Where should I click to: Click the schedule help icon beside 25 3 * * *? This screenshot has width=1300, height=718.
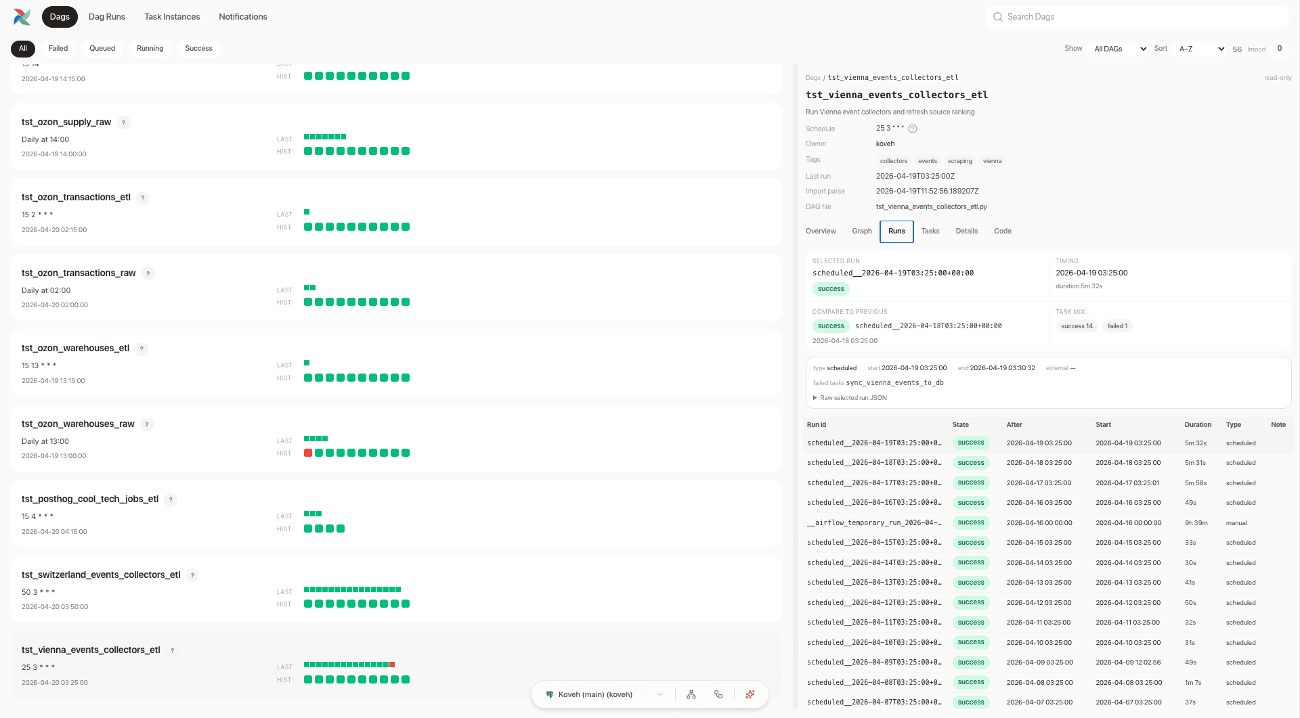pos(913,129)
